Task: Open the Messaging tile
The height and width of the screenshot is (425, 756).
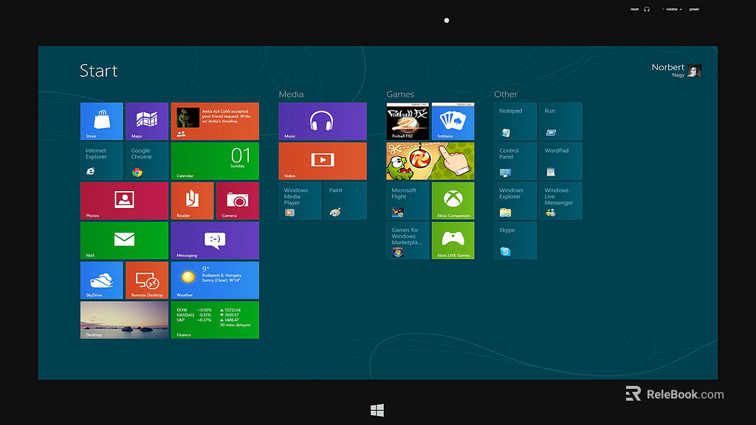Action: 215,241
